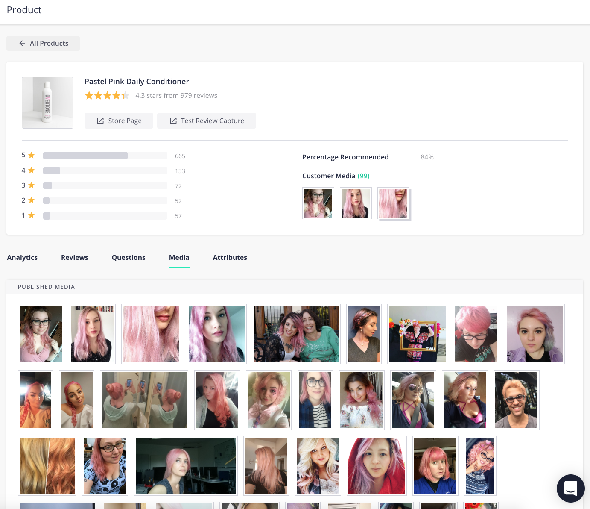Open the Store Page button
This screenshot has height=509, width=590.
point(119,121)
